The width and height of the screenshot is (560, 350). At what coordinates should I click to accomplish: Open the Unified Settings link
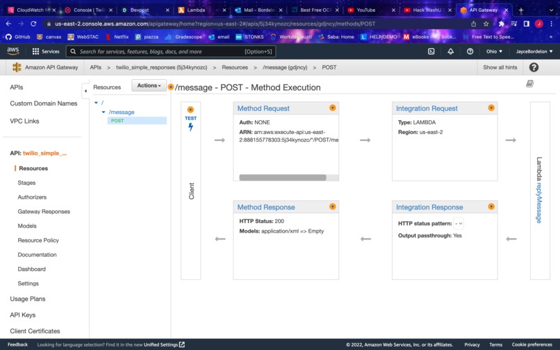pos(164,344)
